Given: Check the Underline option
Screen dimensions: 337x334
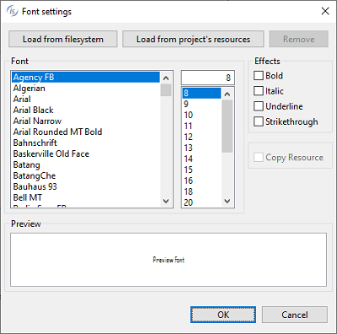Looking at the screenshot, I should pos(259,106).
